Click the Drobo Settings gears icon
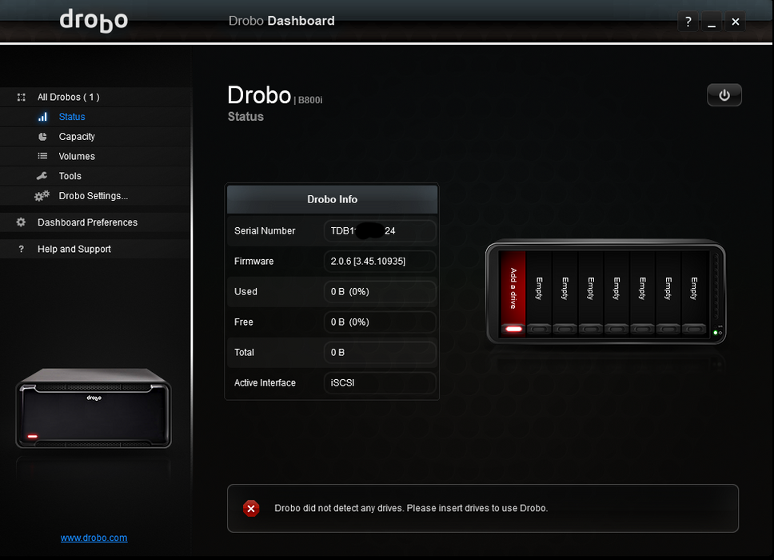774x560 pixels. coord(42,196)
